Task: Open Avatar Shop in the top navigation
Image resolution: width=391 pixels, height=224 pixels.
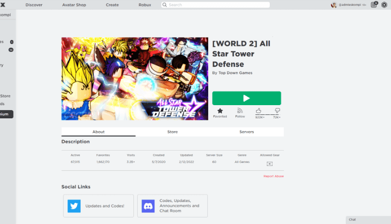Action: click(x=74, y=5)
